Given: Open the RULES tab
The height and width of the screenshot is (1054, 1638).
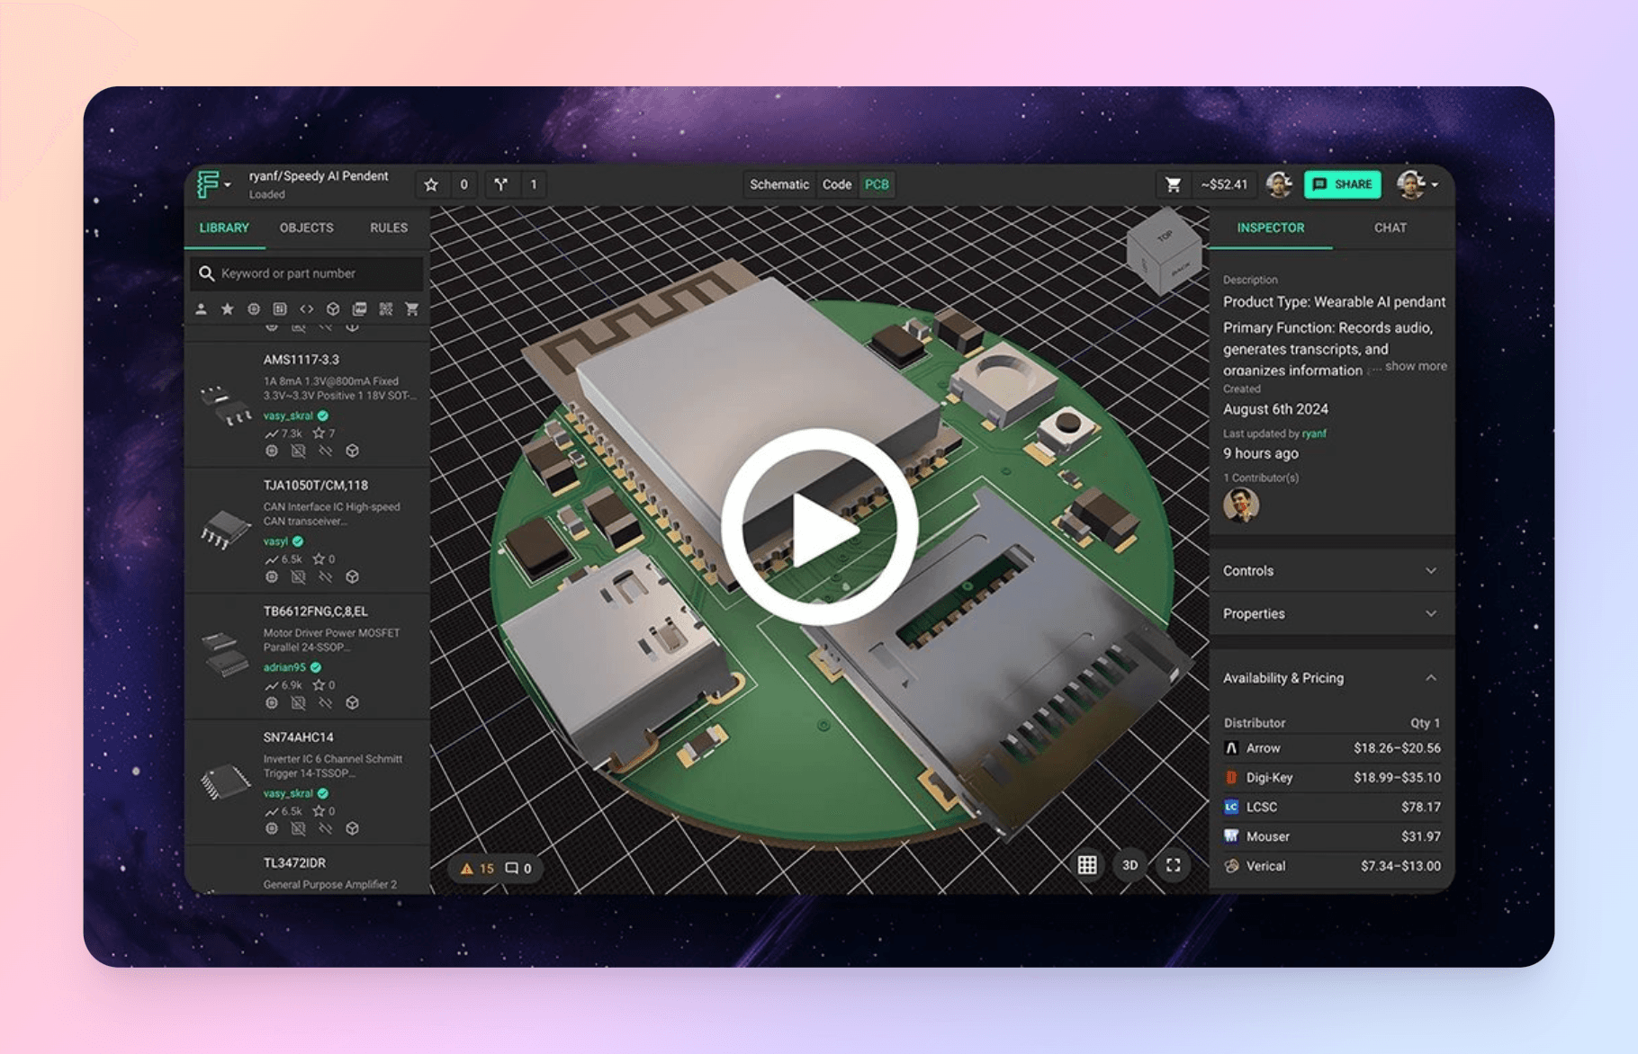Looking at the screenshot, I should [x=389, y=228].
